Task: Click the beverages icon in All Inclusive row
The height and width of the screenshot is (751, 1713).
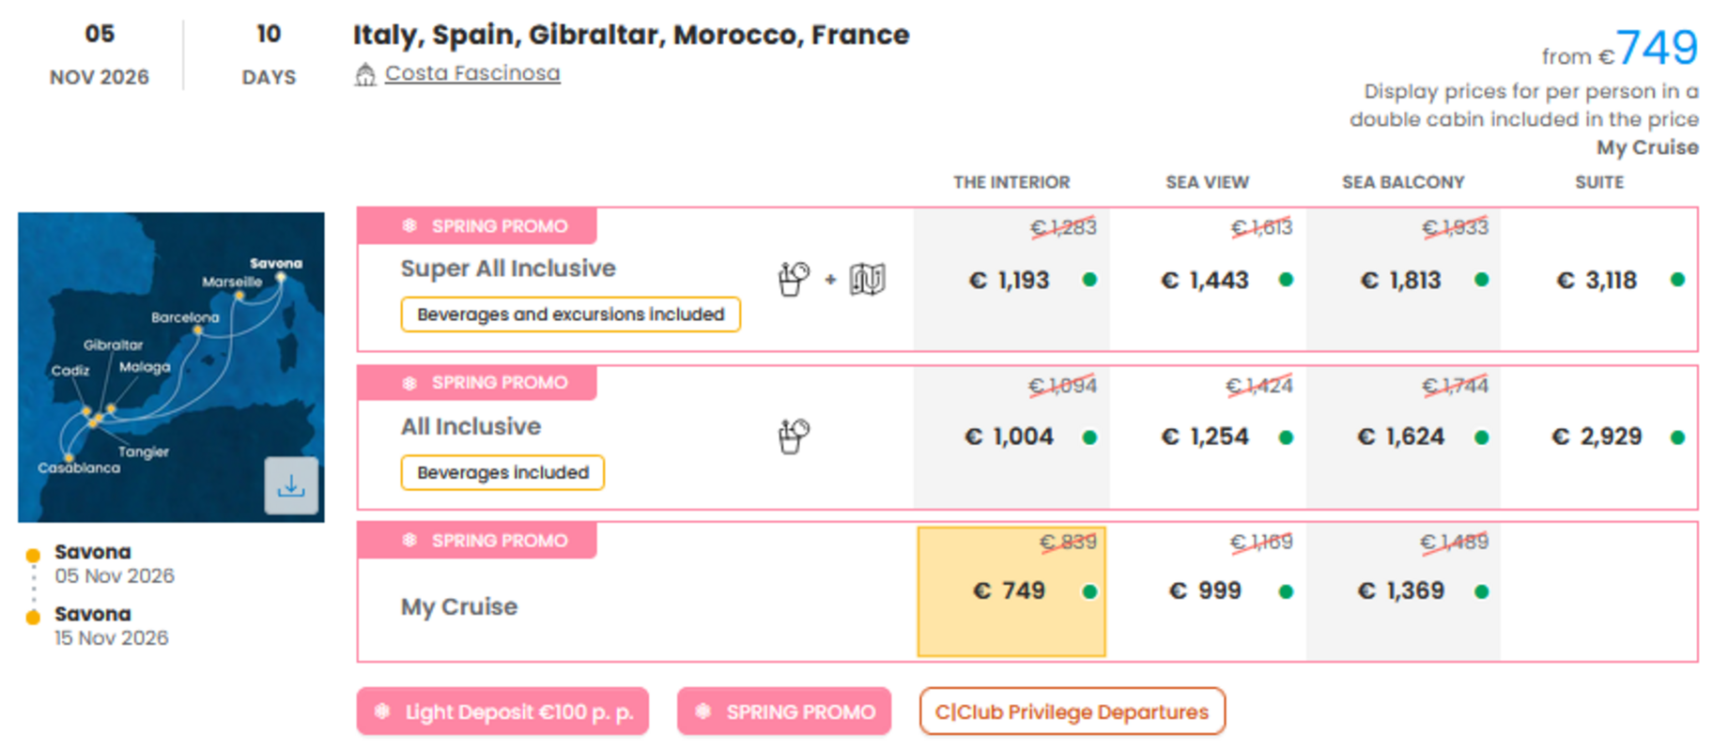Action: point(794,437)
